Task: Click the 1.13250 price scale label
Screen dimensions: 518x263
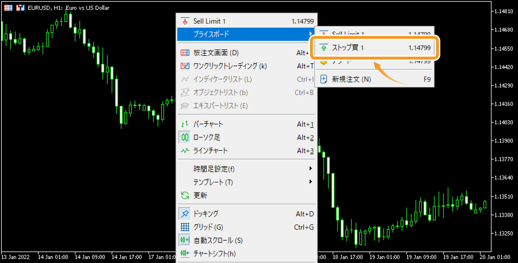Action: click(504, 233)
